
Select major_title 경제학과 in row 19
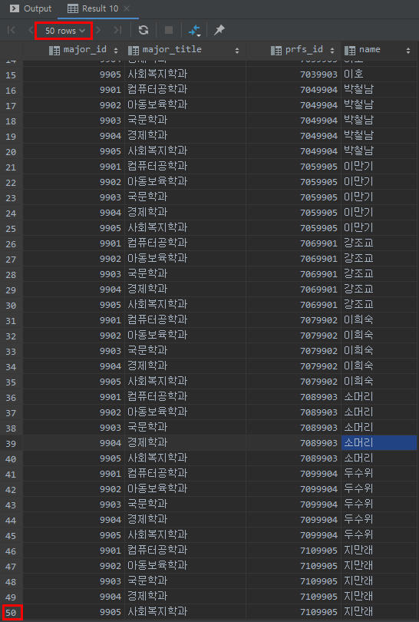(185, 136)
